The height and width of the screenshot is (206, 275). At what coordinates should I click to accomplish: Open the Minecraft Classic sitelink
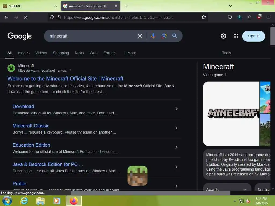(31, 126)
